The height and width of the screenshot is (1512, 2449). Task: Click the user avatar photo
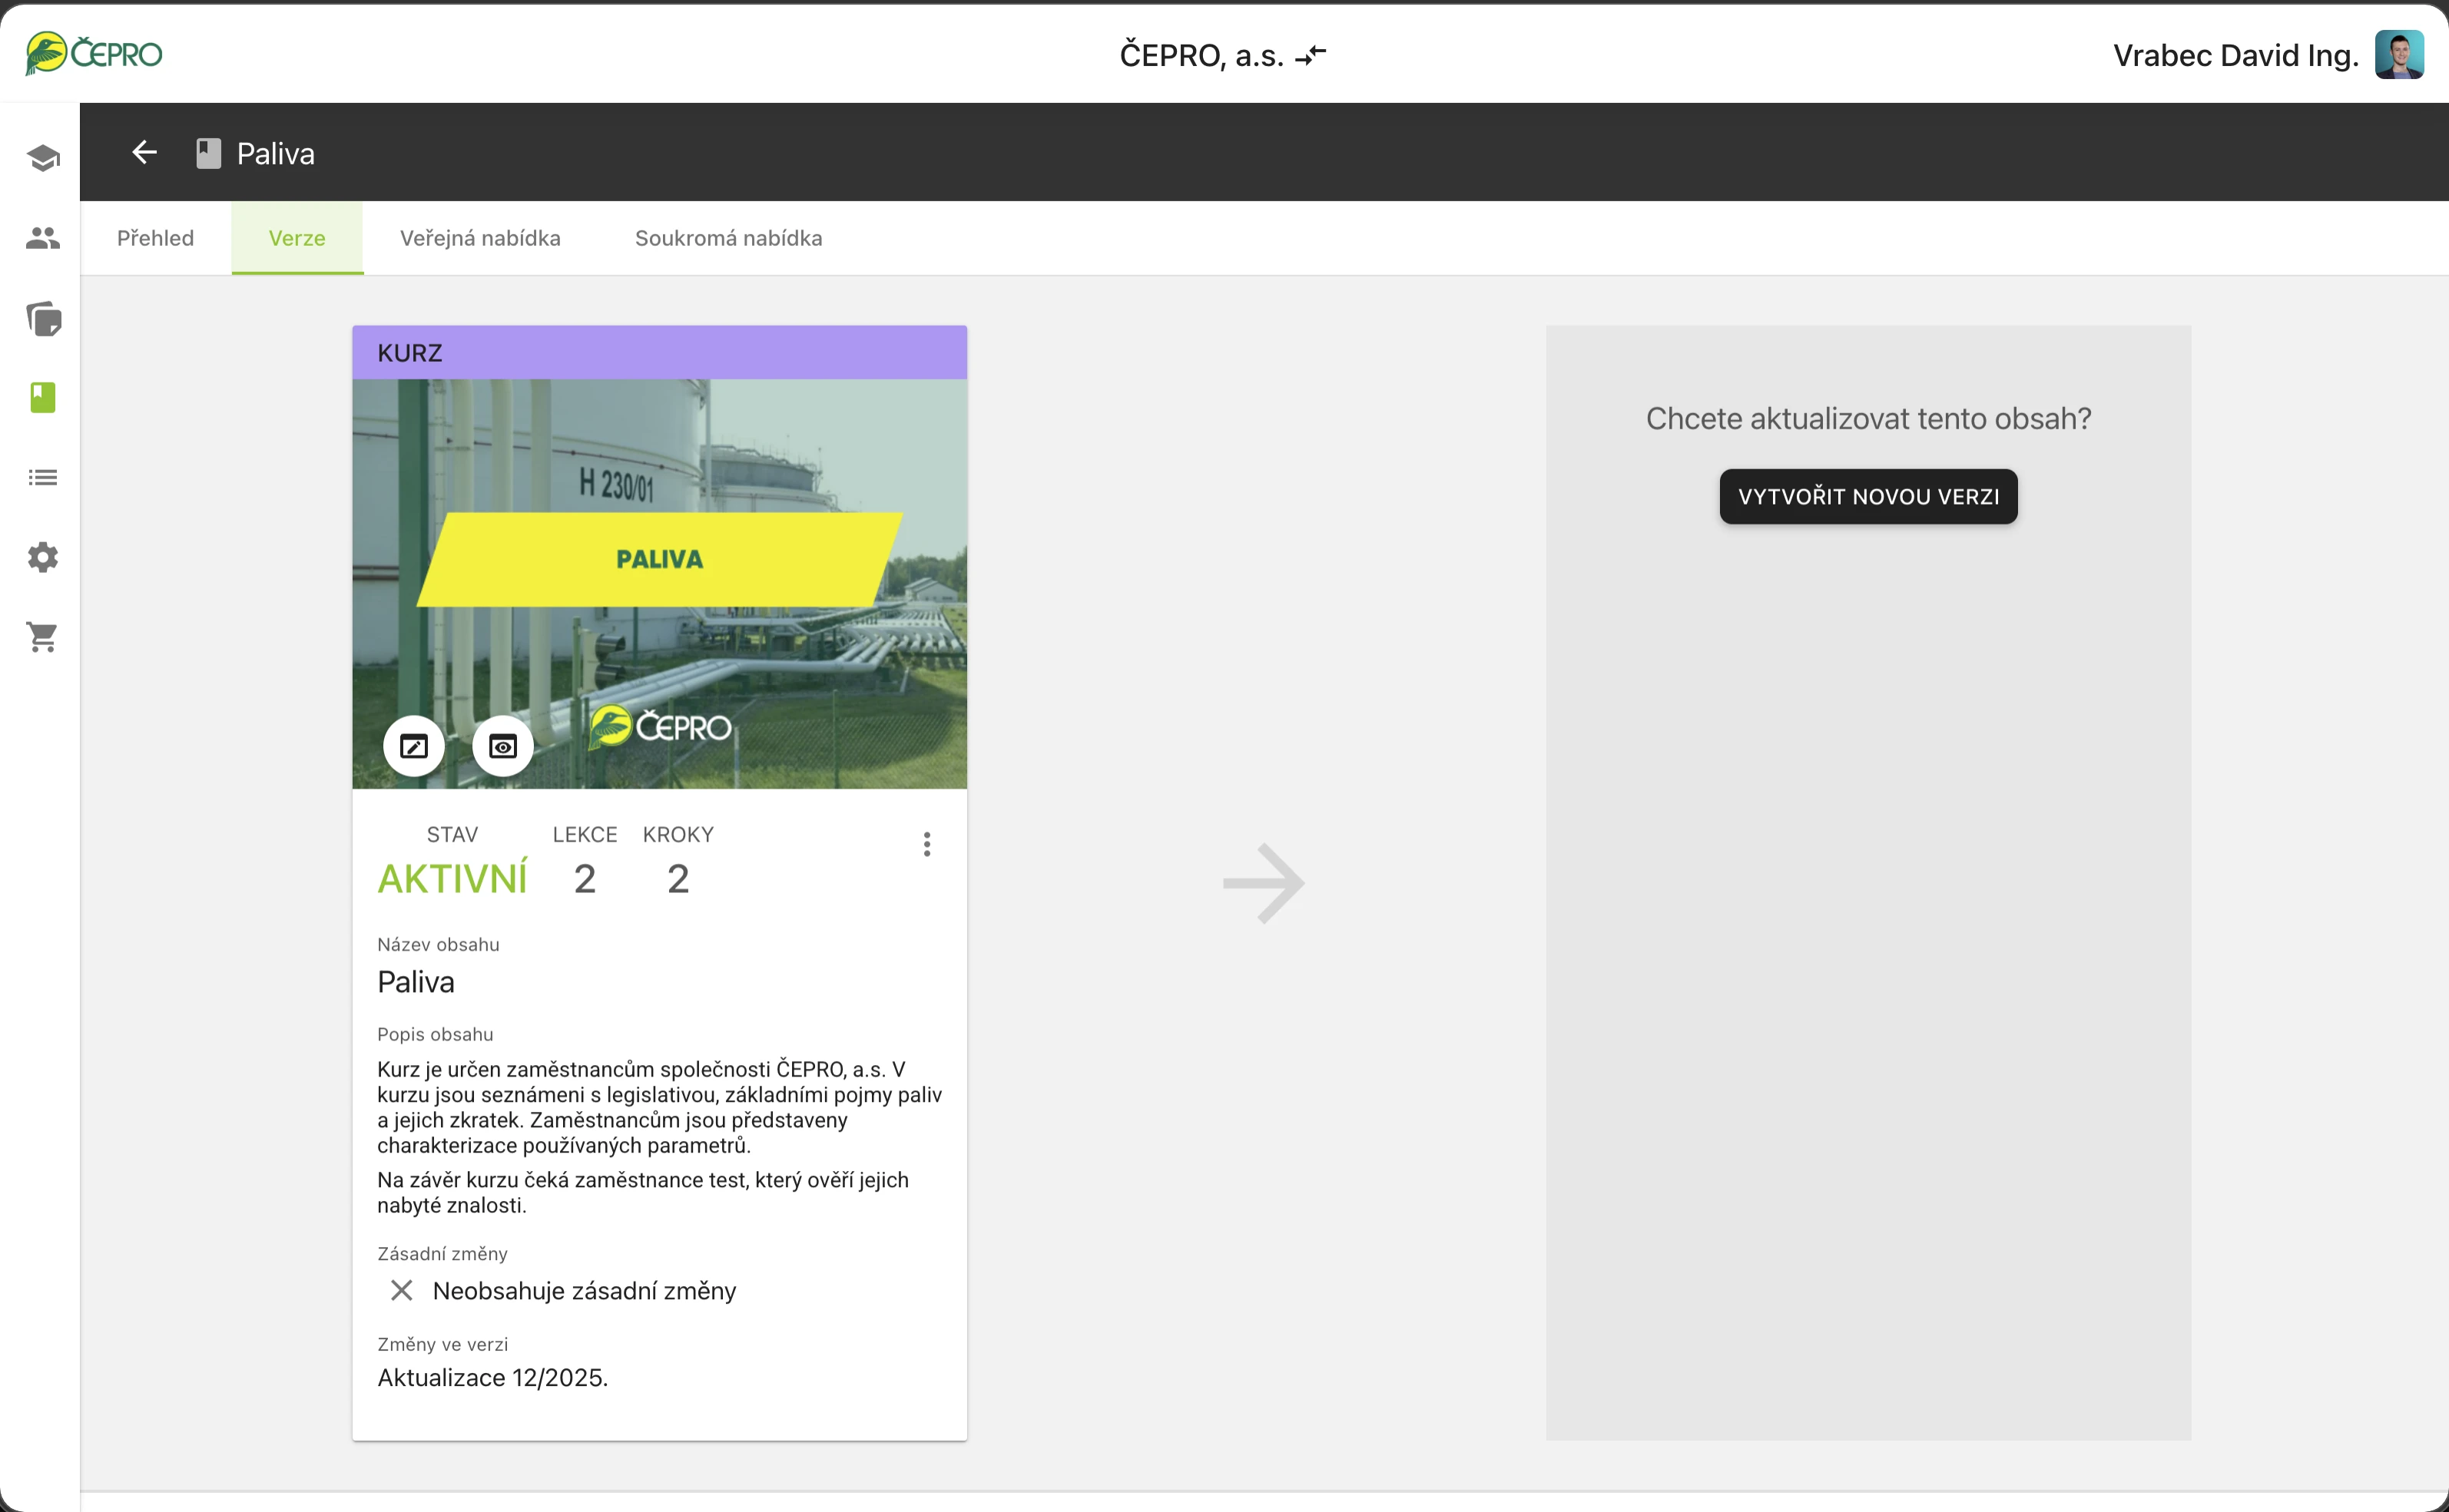pos(2399,54)
